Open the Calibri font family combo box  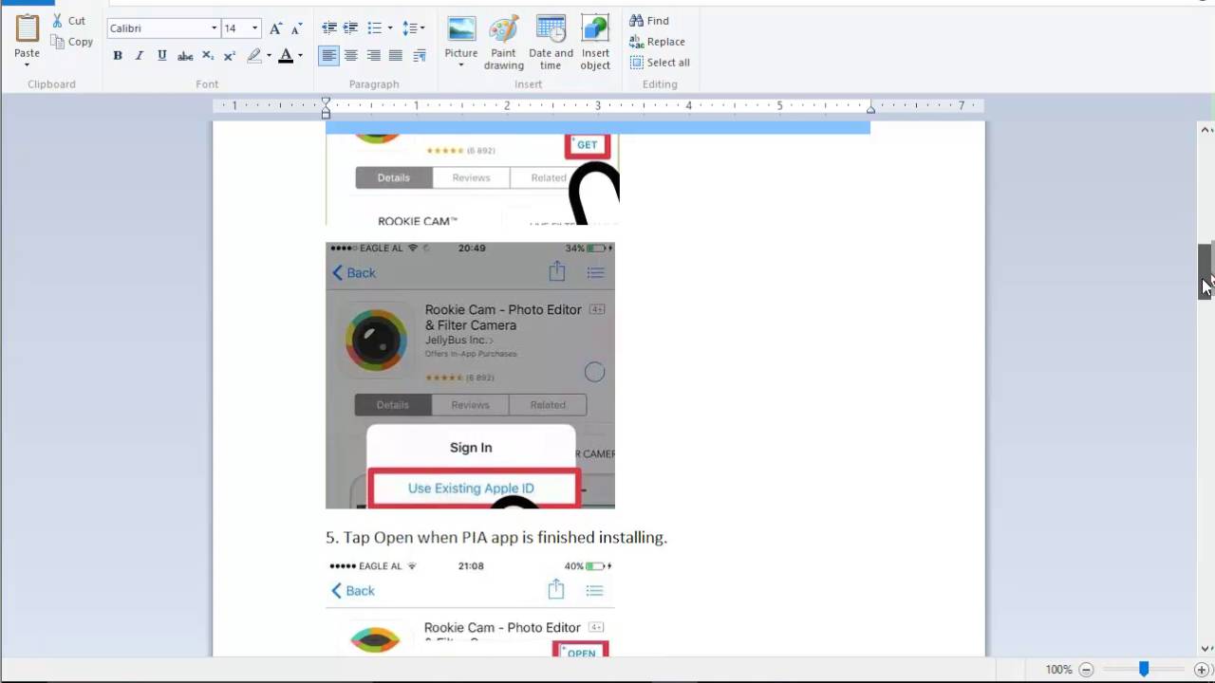(163, 28)
